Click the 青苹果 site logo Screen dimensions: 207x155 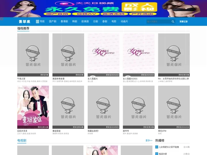point(24,22)
